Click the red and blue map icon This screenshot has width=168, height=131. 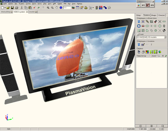click(x=101, y=8)
